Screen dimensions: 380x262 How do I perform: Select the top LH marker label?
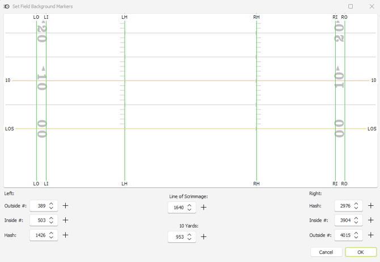(124, 17)
